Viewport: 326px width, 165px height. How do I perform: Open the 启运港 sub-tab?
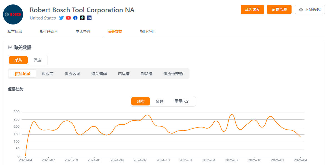tap(124, 74)
